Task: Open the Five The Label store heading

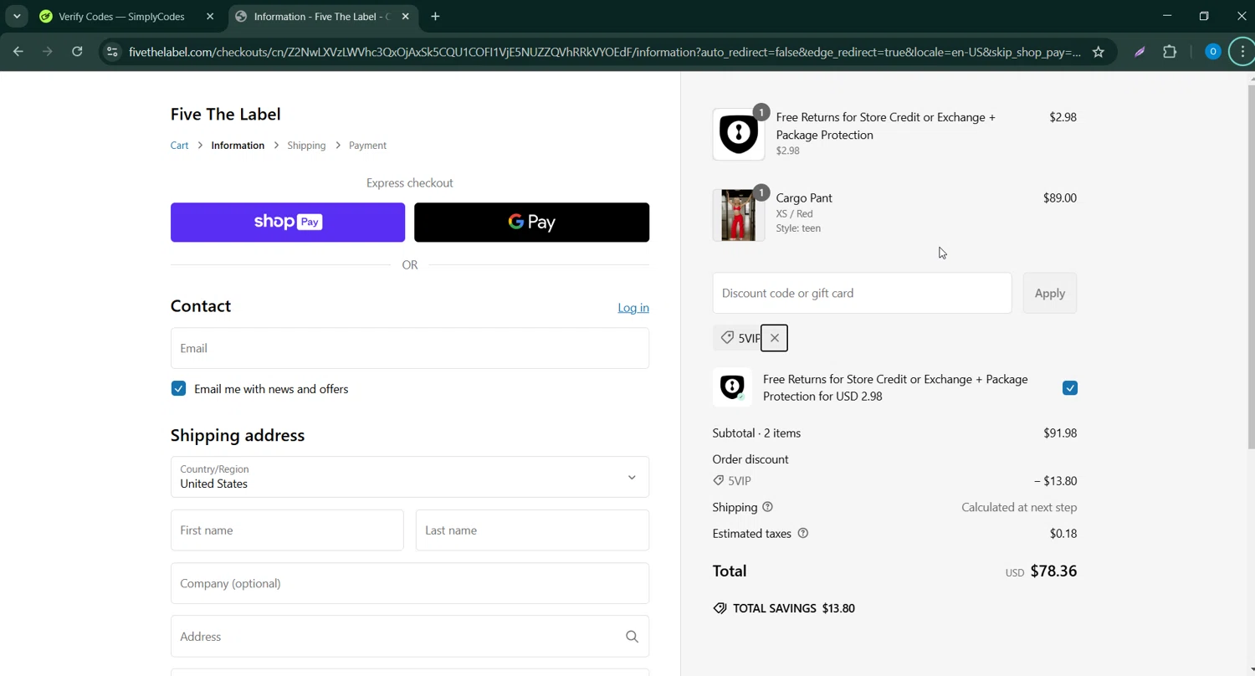Action: point(226,114)
